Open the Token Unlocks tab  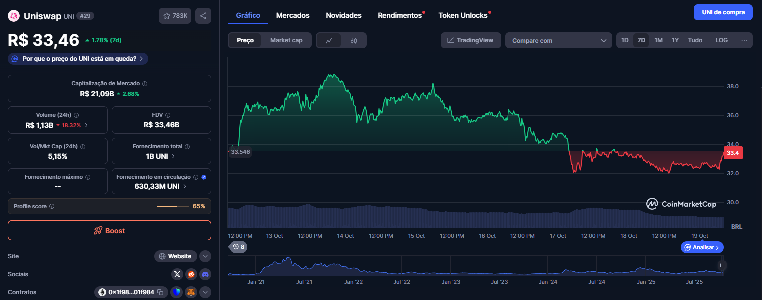coord(463,15)
